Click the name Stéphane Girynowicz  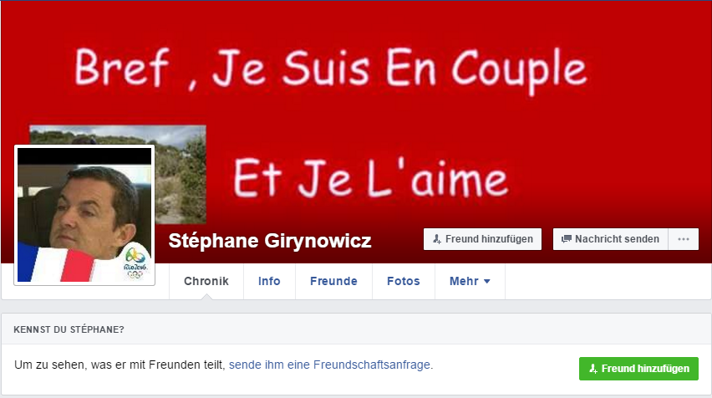click(270, 240)
